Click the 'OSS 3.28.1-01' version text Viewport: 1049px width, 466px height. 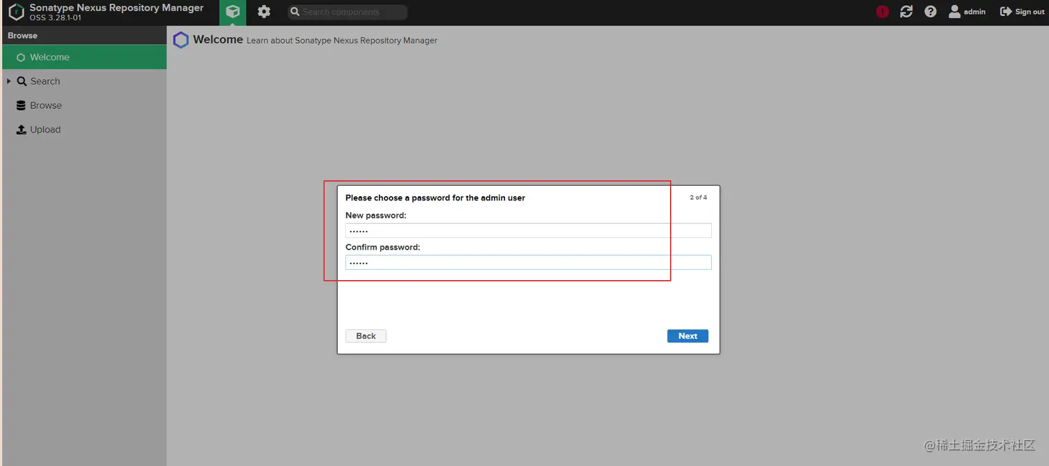click(56, 18)
